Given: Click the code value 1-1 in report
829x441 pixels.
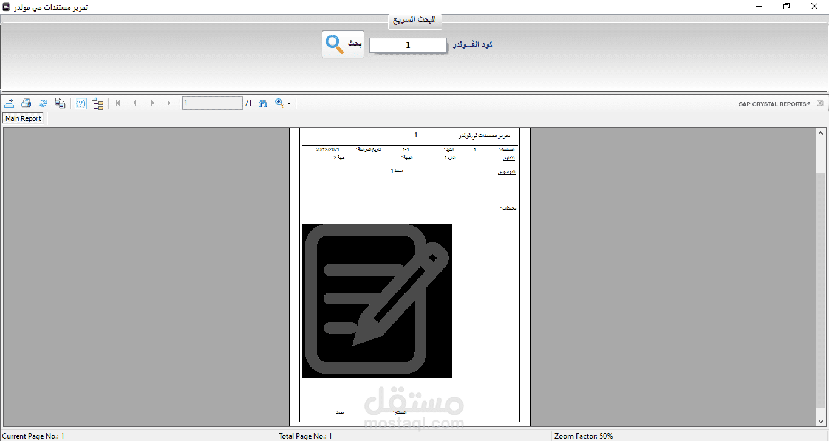Looking at the screenshot, I should click(x=406, y=149).
